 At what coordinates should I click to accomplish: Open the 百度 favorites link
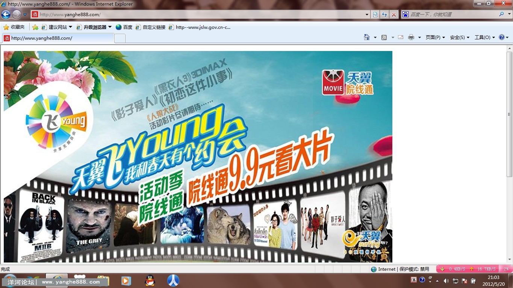[x=124, y=27]
